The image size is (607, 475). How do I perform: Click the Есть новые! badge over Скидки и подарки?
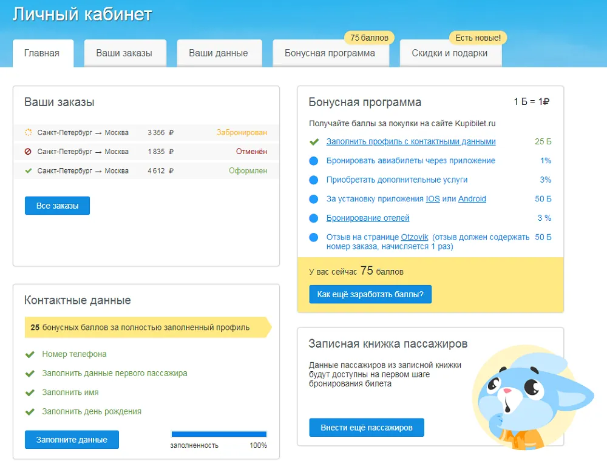tap(478, 38)
